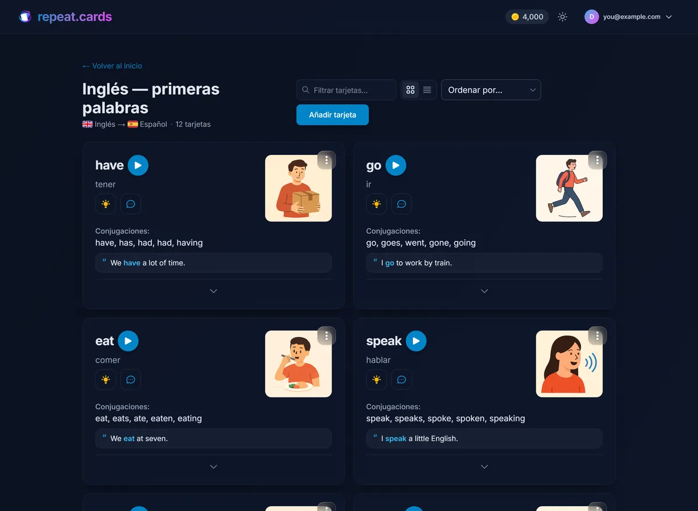Click the translation 'hablar'

(x=379, y=360)
